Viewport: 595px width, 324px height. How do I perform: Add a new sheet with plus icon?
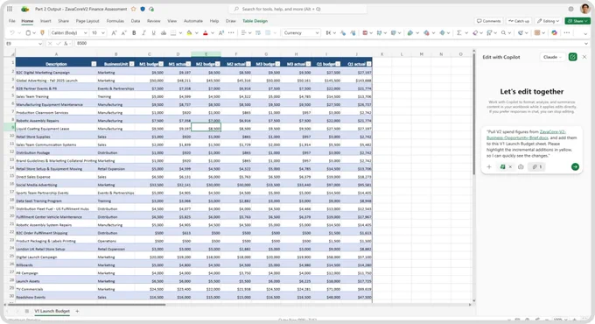(x=77, y=311)
